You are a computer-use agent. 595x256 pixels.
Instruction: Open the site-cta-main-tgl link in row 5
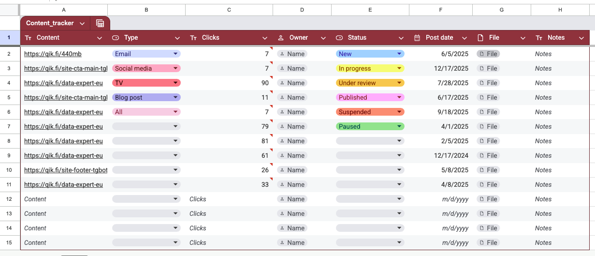66,98
